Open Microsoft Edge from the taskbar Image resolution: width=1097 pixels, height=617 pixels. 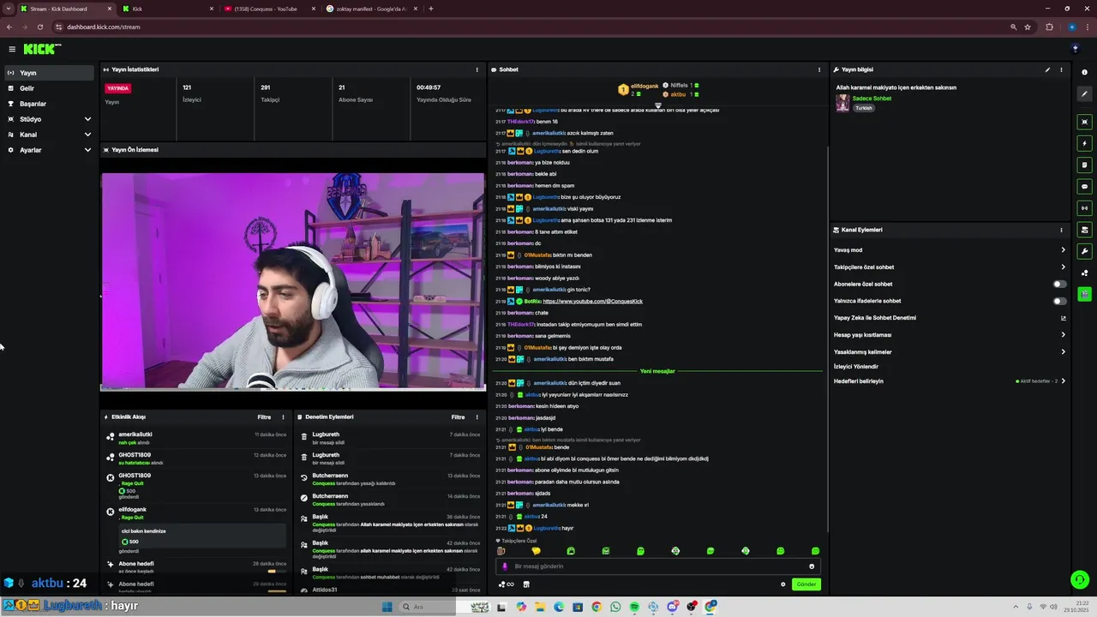(559, 607)
